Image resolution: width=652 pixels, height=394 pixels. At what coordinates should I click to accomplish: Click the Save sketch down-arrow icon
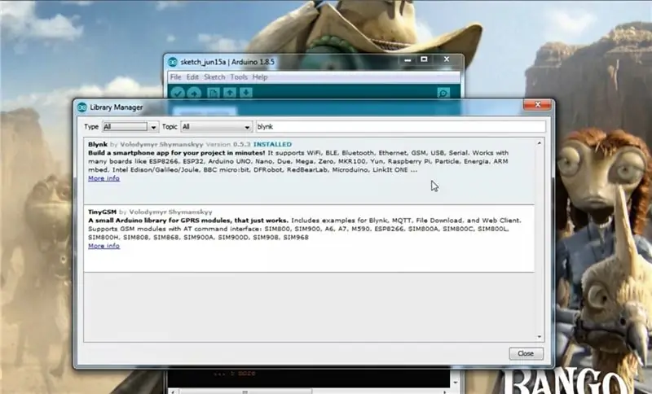246,93
